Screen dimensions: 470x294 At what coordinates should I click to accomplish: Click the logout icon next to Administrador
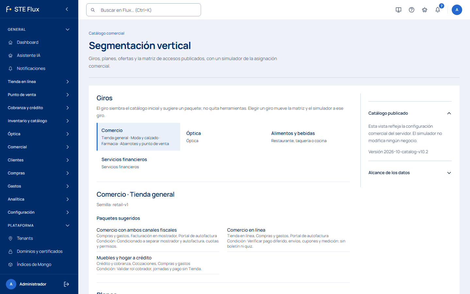[67, 284]
